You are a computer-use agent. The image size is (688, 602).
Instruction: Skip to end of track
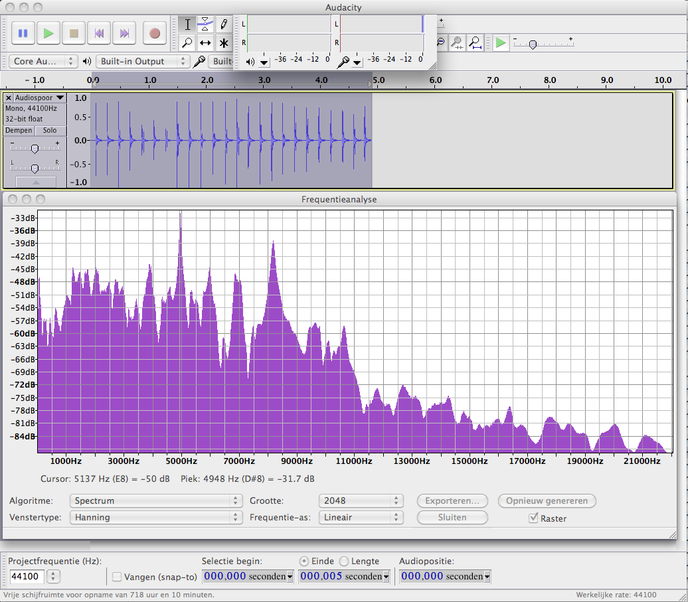pyautogui.click(x=124, y=33)
